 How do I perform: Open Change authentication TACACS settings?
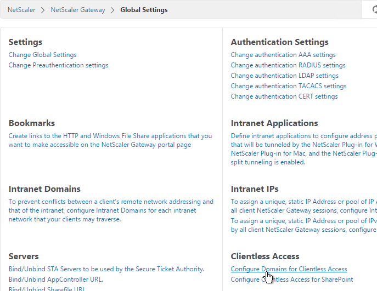click(x=289, y=86)
